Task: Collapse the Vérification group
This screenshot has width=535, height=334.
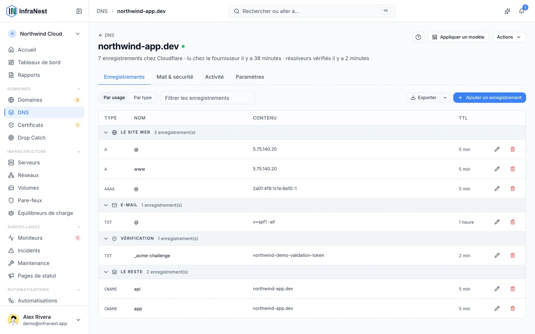Action: [106, 238]
